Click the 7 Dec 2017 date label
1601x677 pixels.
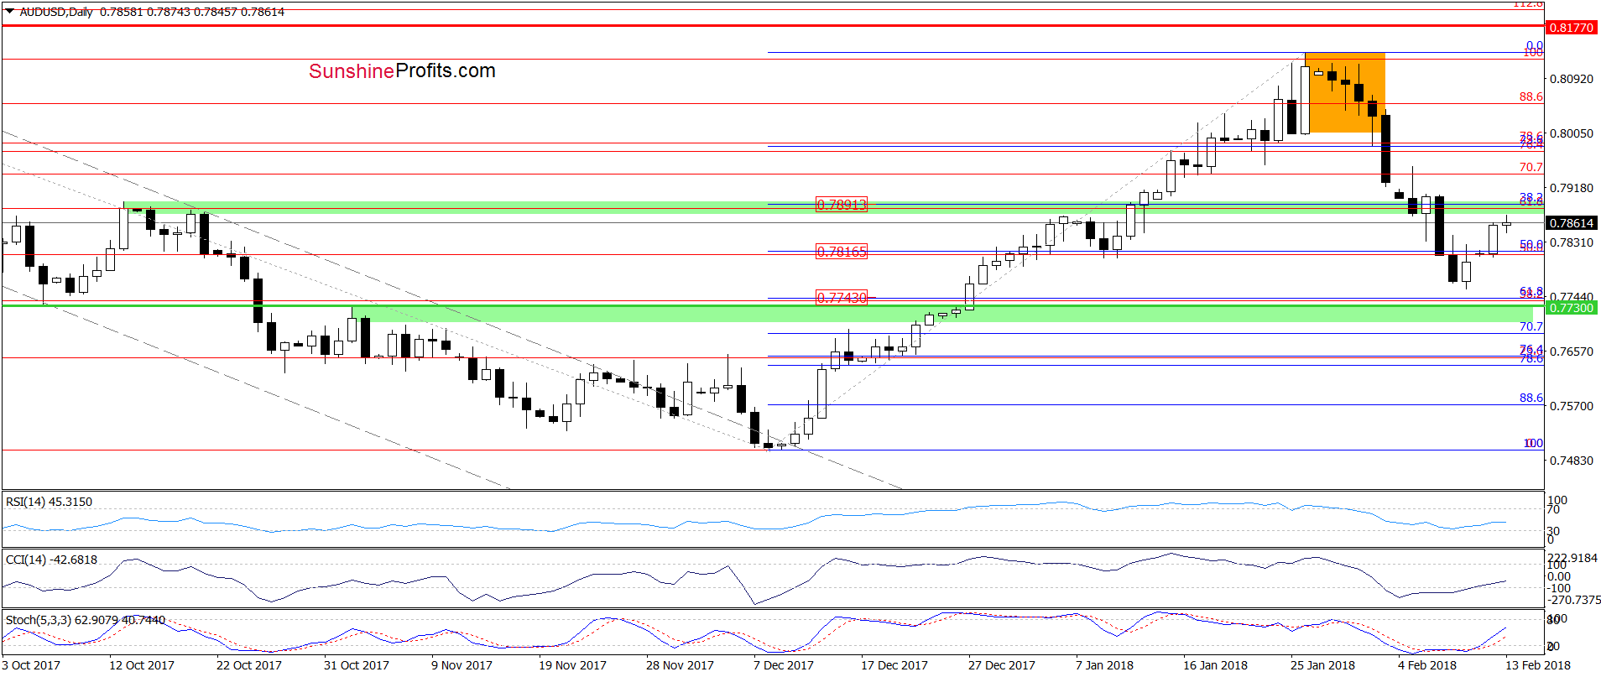[784, 665]
